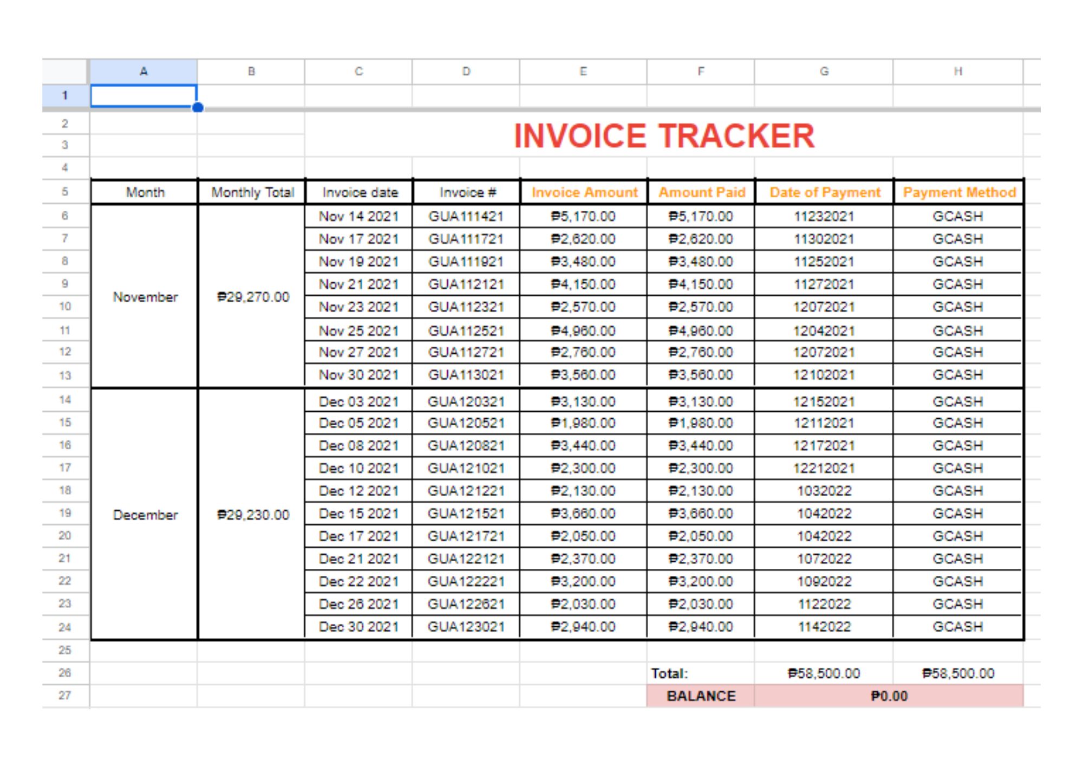The image size is (1083, 766).
Task: Select invoice number GUA111421 cell
Action: 466,217
